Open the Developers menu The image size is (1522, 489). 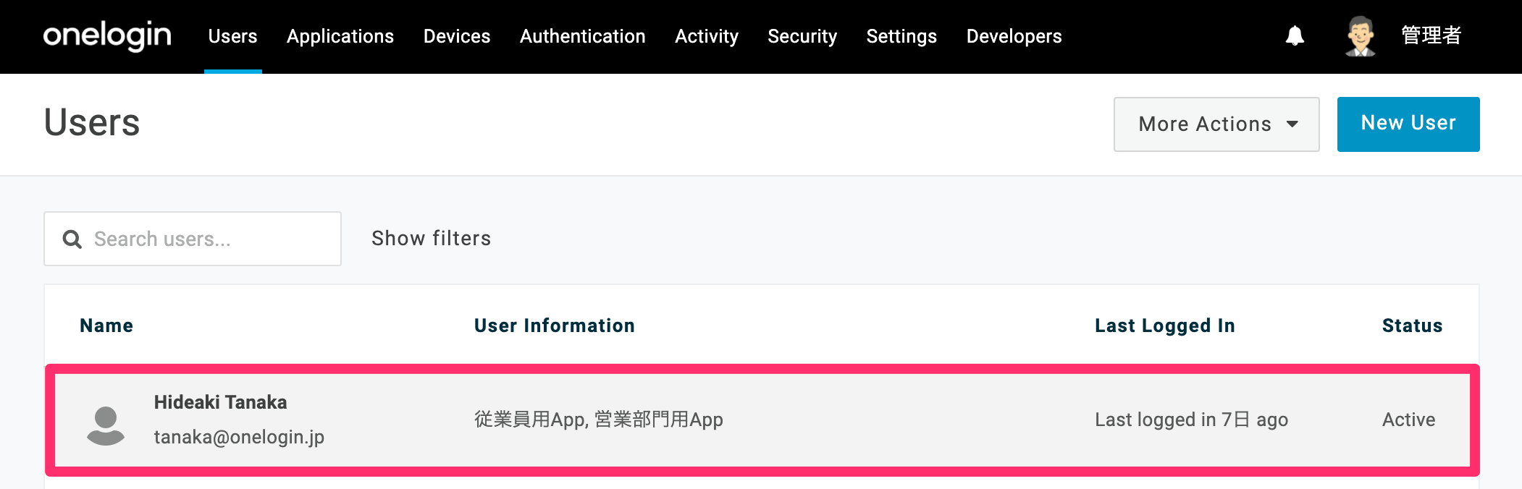click(x=1014, y=36)
